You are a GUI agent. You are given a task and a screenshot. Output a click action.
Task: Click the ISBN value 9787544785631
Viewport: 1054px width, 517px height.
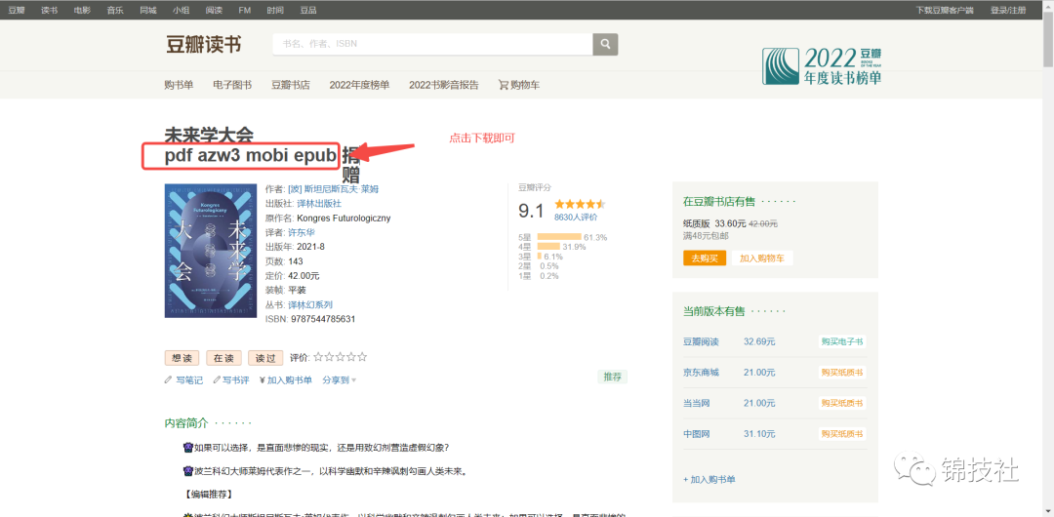coord(323,319)
